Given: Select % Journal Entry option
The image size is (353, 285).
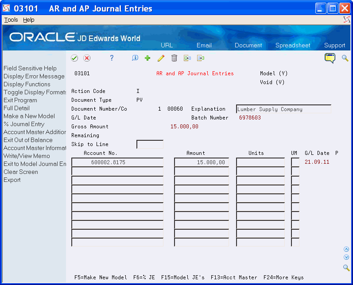Looking at the screenshot, I should [24, 124].
